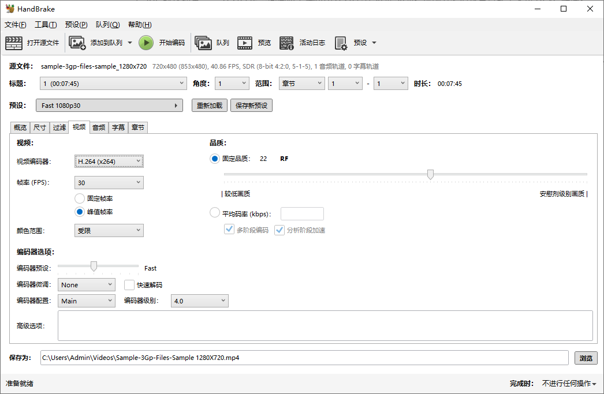
Task: Open the Angle (角度) dropdown
Action: tap(232, 84)
